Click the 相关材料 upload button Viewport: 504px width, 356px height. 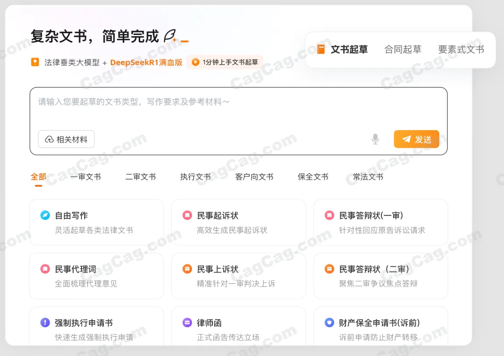pos(66,139)
